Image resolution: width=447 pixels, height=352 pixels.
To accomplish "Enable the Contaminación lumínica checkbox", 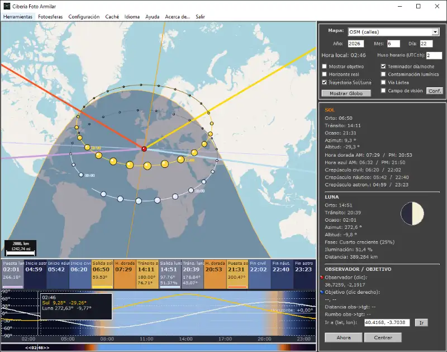I will 383,74.
